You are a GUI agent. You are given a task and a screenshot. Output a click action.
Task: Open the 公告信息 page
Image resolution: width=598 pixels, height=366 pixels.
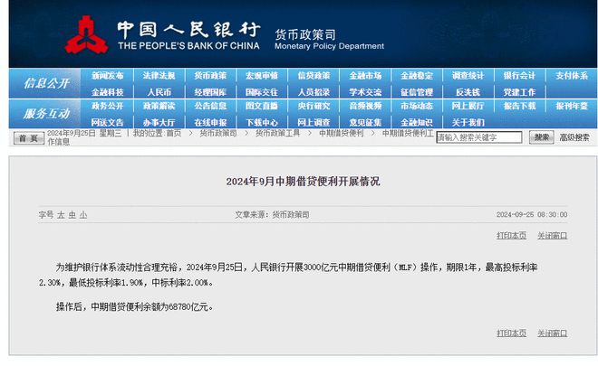click(x=210, y=106)
